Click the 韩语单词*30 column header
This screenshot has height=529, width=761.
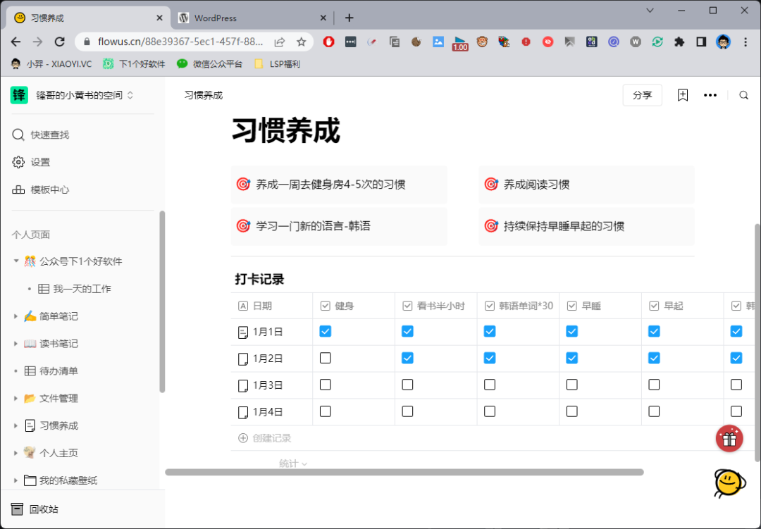(x=519, y=306)
